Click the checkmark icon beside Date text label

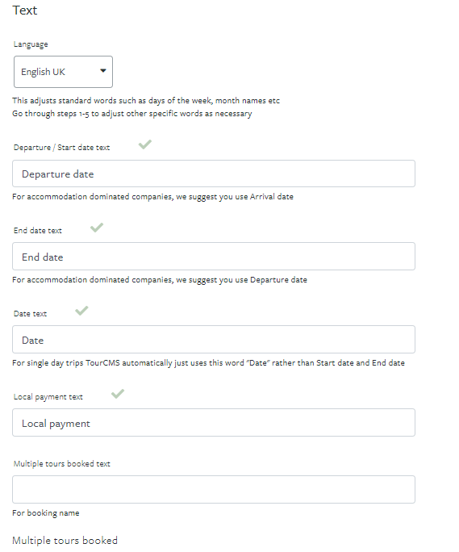(81, 311)
